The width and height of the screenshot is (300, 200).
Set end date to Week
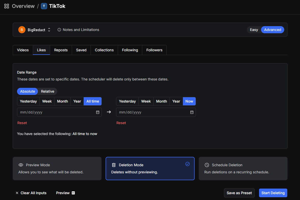click(x=146, y=101)
